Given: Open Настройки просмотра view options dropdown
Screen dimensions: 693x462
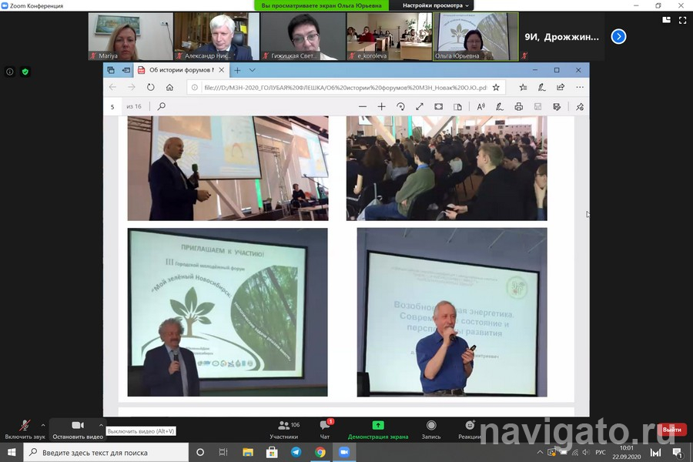Looking at the screenshot, I should point(435,5).
